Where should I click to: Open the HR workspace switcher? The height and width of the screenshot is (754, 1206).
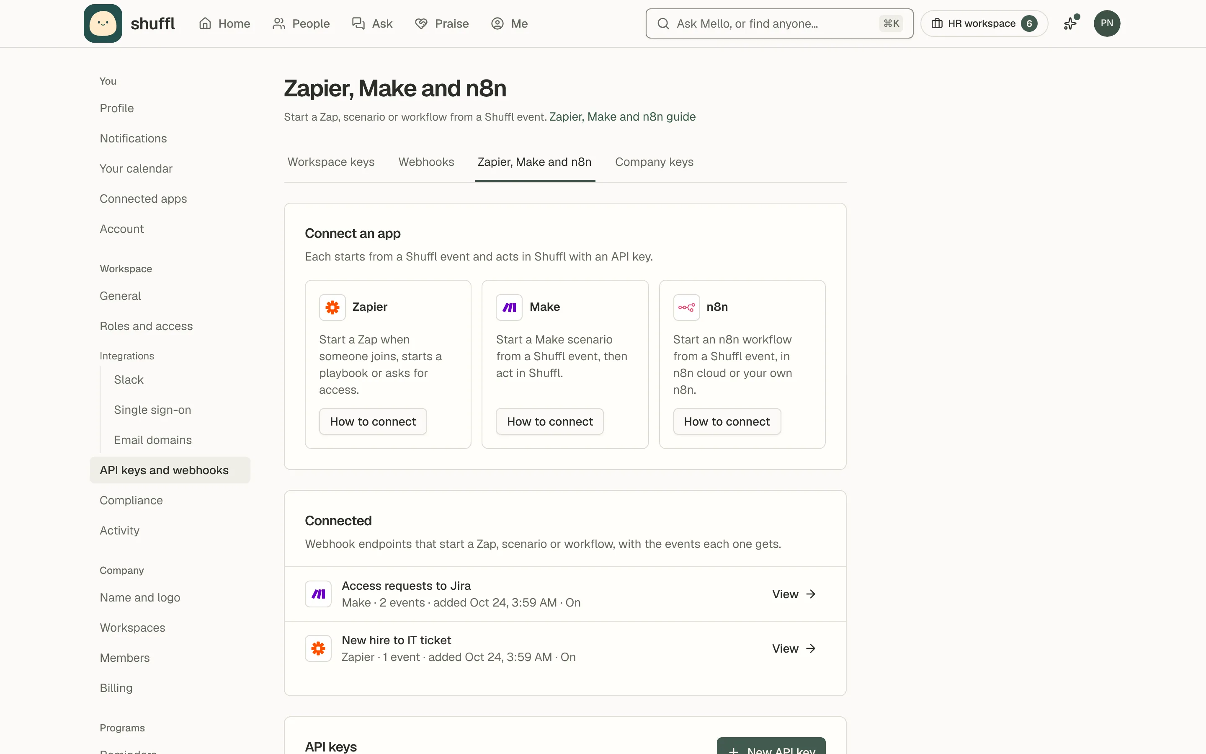click(984, 23)
